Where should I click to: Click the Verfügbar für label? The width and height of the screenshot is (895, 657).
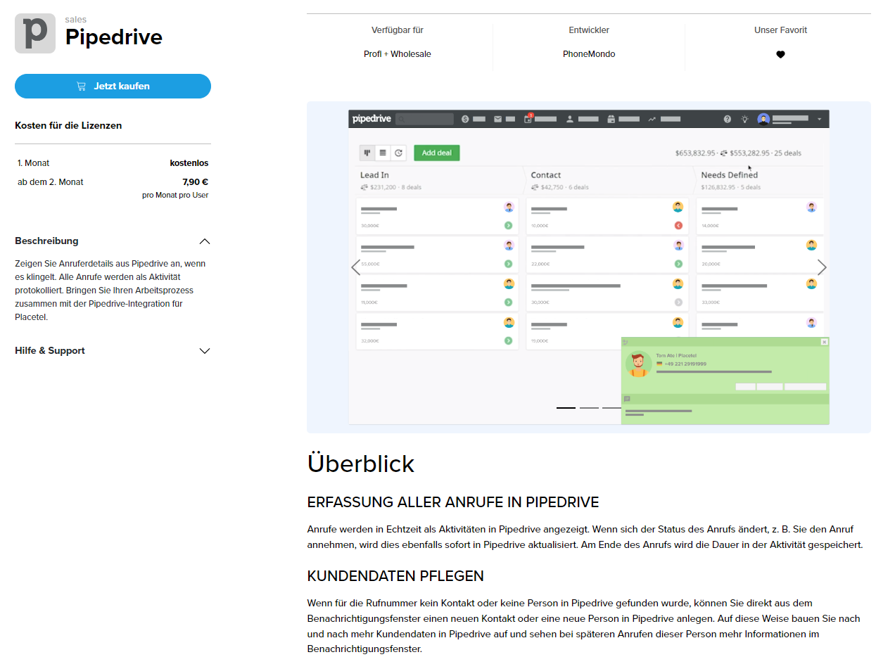[x=398, y=30]
